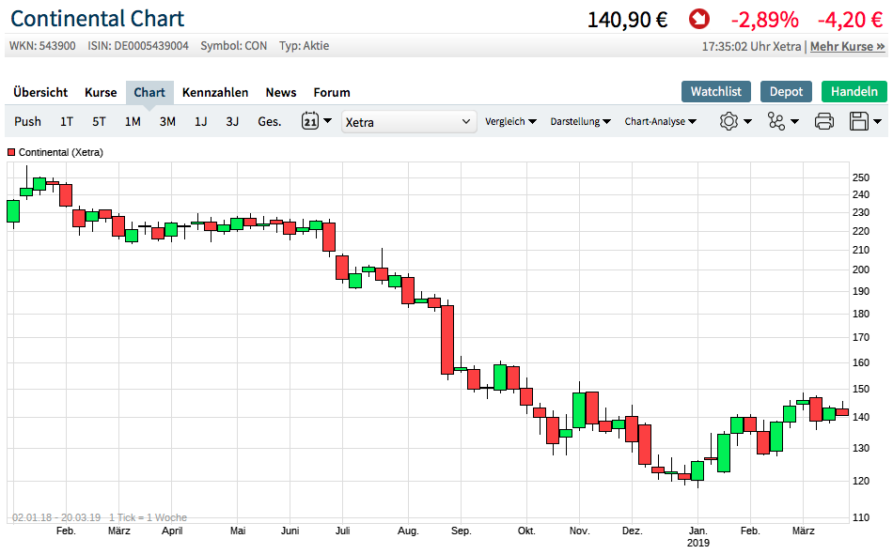893x554 pixels.
Task: Click the save floppy disk icon
Action: tap(858, 121)
